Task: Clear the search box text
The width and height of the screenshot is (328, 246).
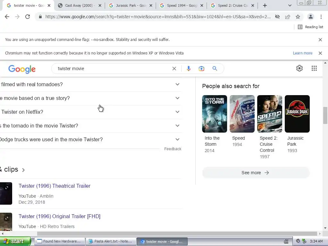Action: tap(174, 69)
